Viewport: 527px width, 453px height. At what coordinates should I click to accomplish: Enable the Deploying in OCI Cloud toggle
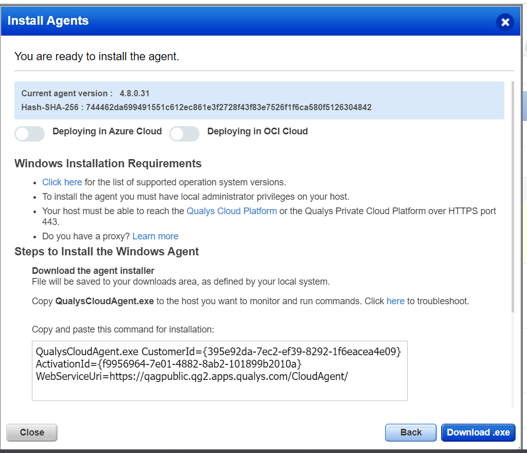pos(184,134)
